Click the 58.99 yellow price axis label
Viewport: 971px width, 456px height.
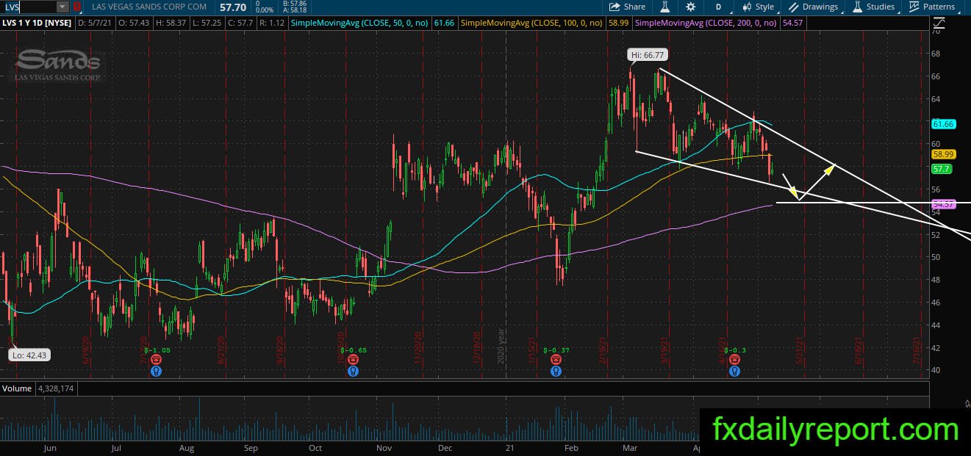pos(943,155)
